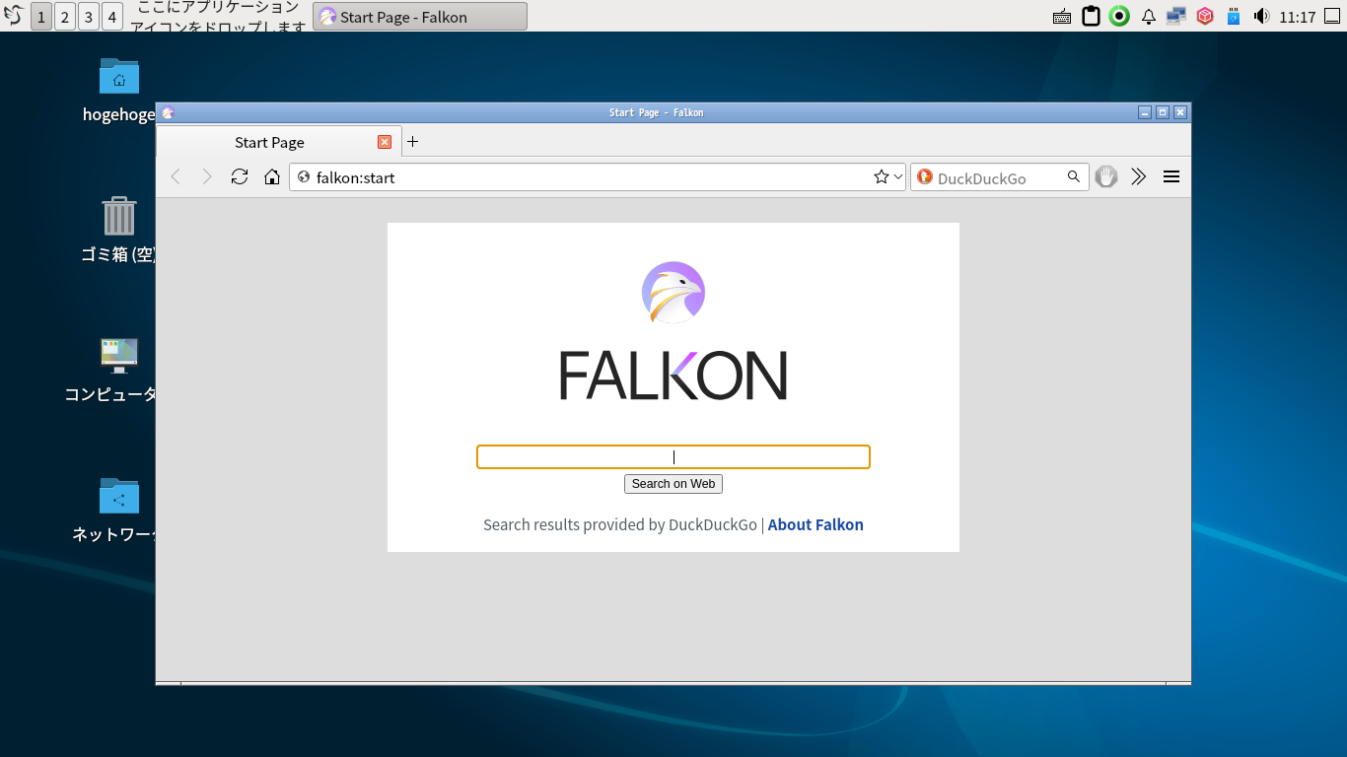
Task: Focus the falkon:start address bar
Action: click(598, 177)
